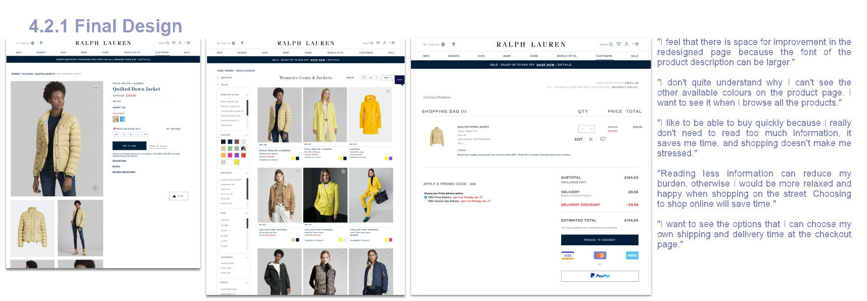Heart the brown shearling coat listing
This screenshot has width=867, height=301.
pyautogui.click(x=298, y=171)
